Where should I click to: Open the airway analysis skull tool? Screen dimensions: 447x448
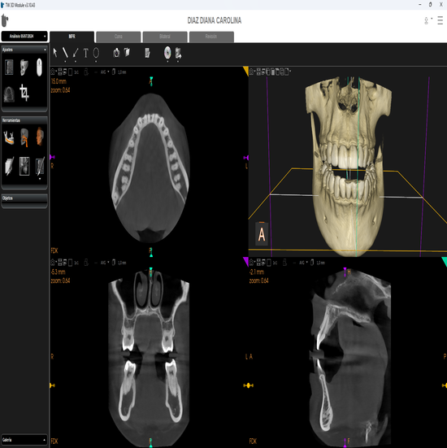tap(24, 137)
